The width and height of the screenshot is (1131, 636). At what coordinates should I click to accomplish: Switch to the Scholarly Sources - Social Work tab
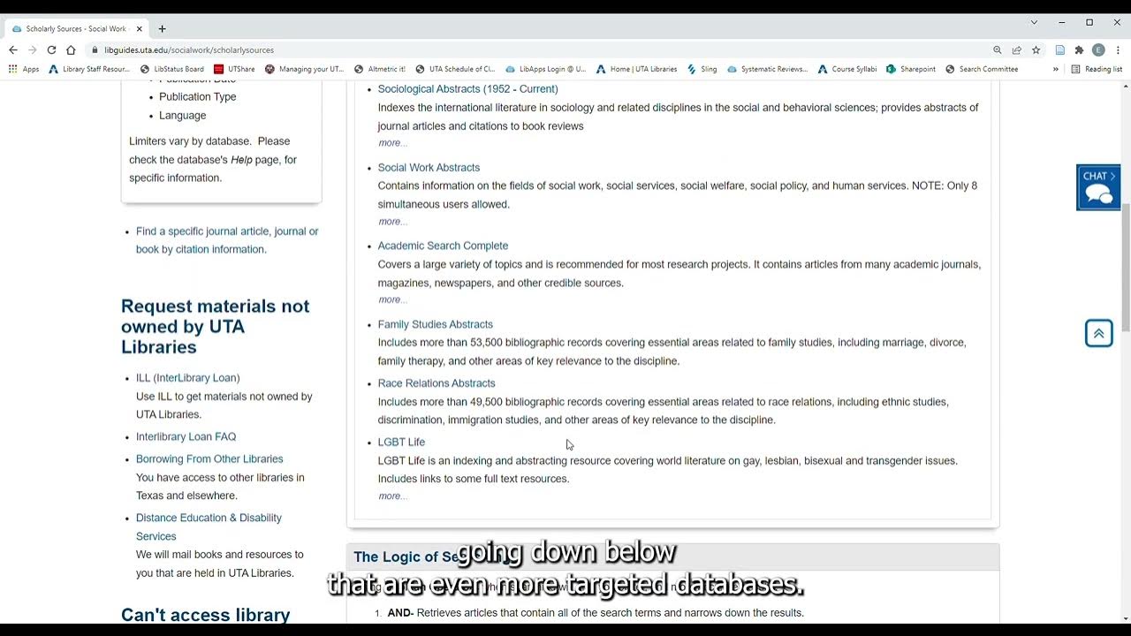point(77,28)
